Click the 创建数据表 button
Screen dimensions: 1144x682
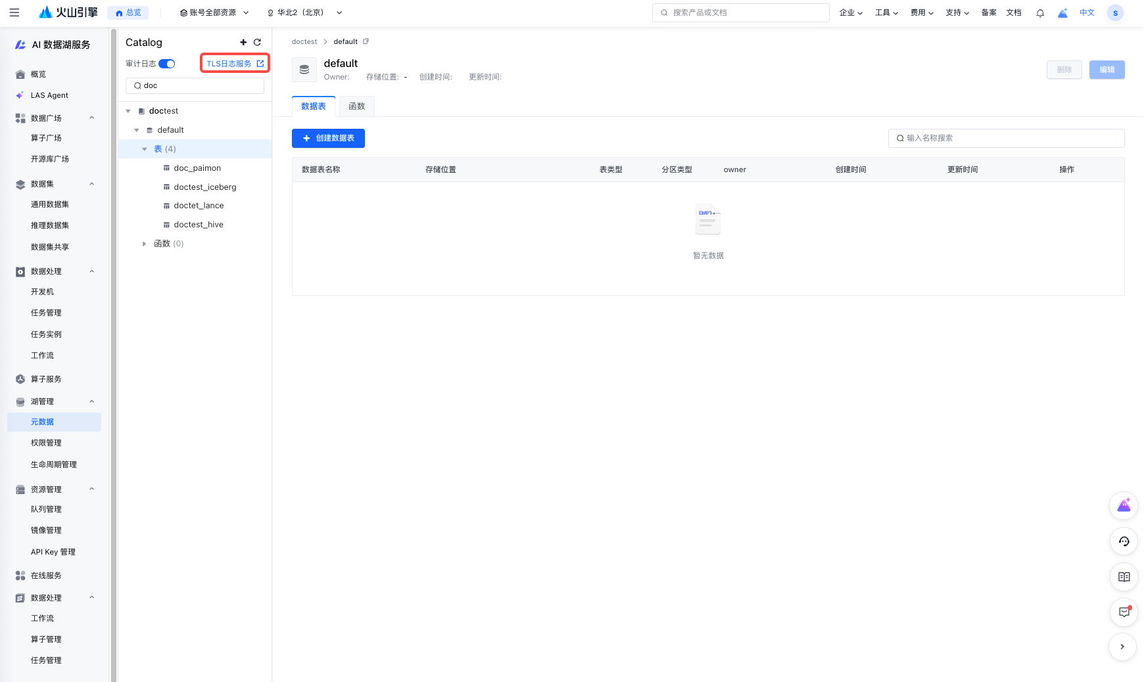[328, 138]
